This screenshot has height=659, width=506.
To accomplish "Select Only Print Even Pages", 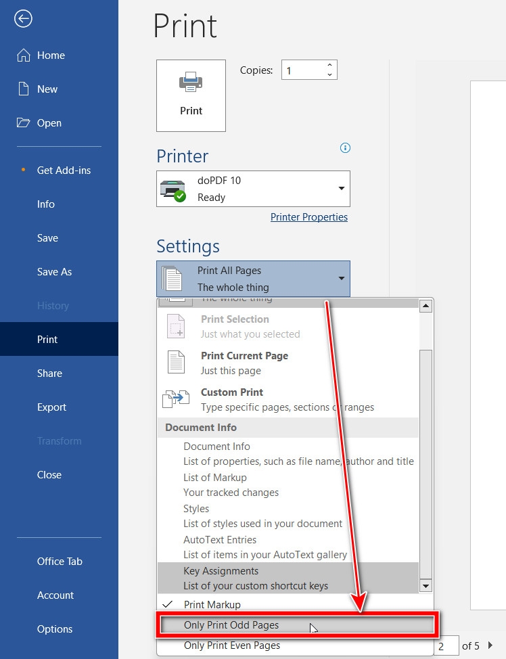I will pos(295,645).
